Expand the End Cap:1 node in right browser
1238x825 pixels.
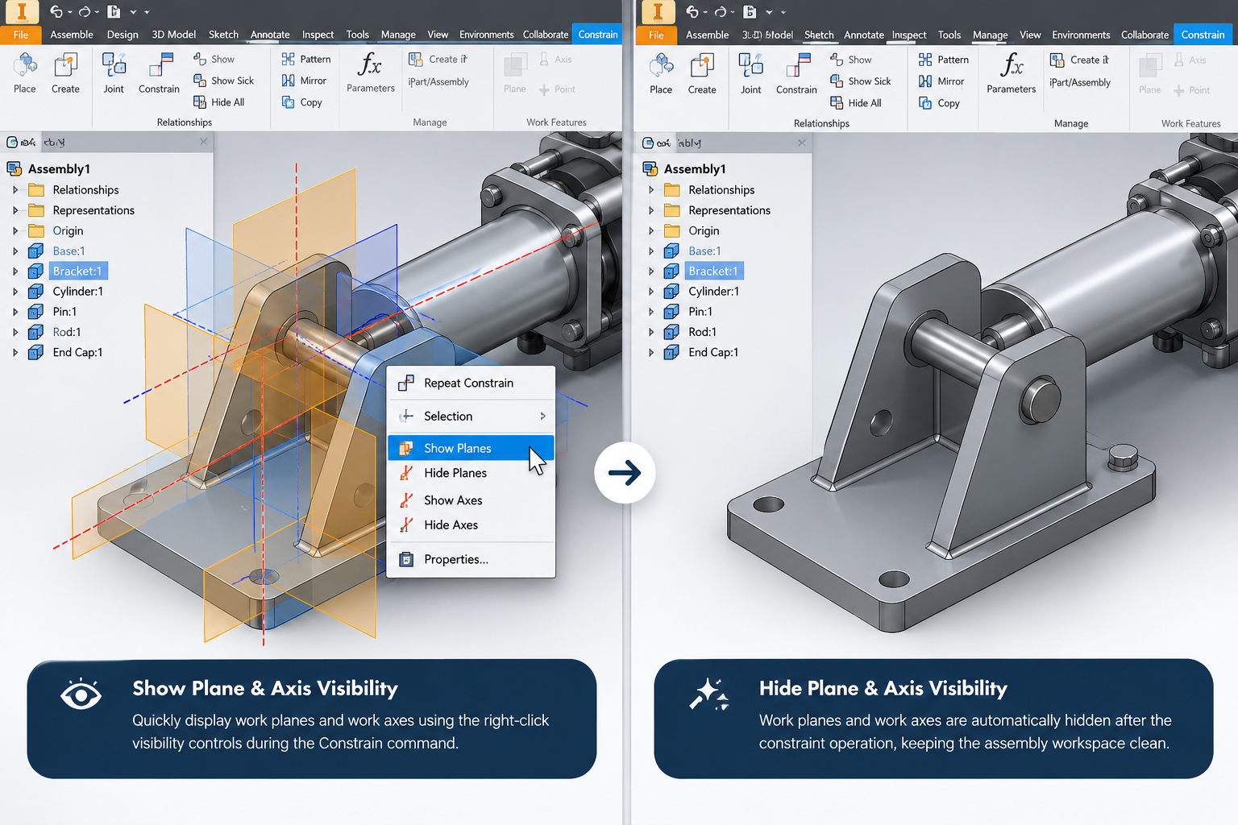pyautogui.click(x=651, y=352)
